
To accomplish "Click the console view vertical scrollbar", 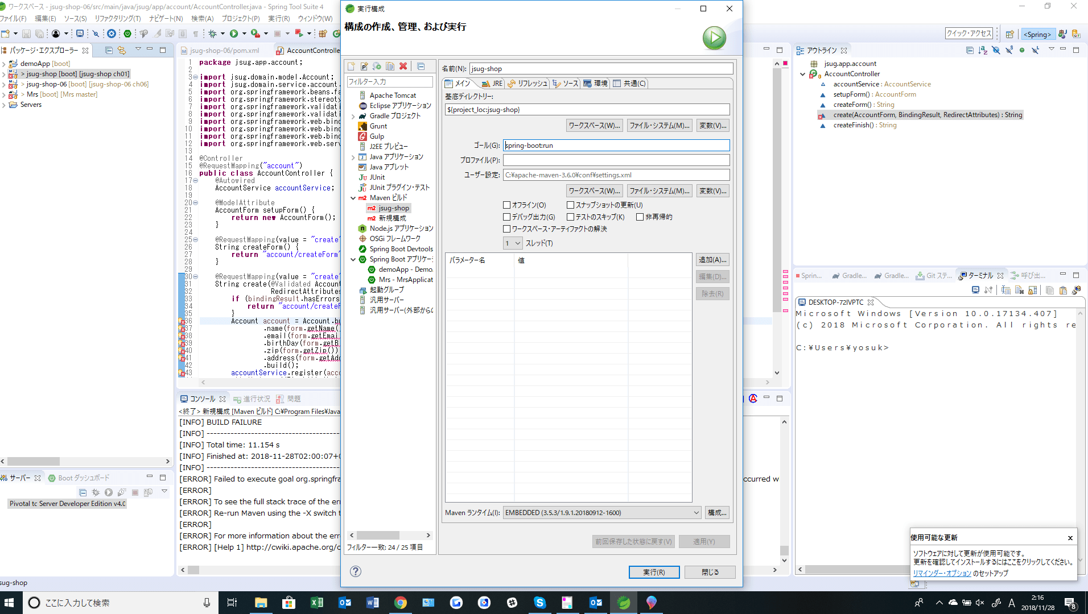I will 784,491.
